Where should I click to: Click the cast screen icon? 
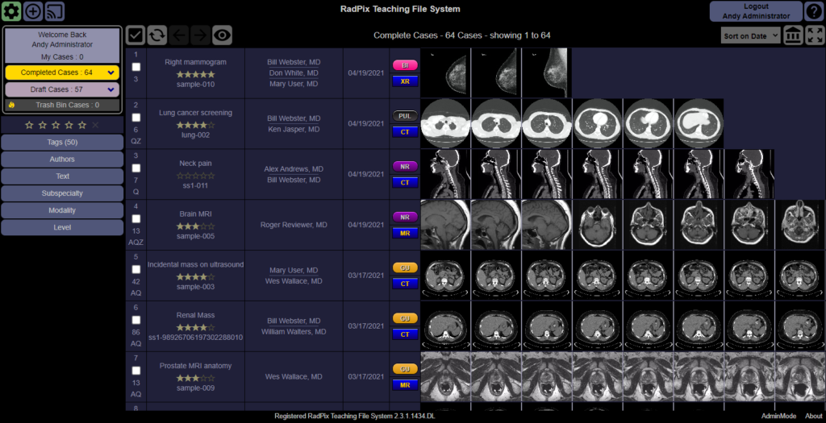click(x=54, y=11)
